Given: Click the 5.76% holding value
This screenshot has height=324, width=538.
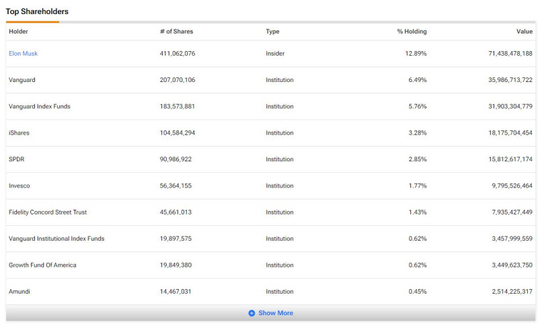Looking at the screenshot, I should 418,106.
